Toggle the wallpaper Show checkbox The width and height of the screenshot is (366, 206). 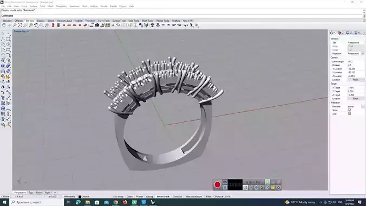pos(349,110)
